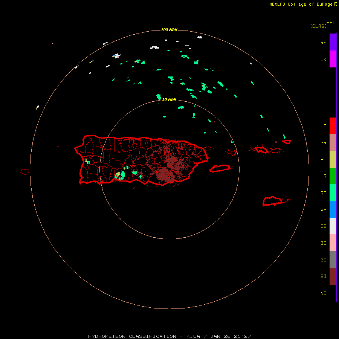Click the GC gray legend swatch
339x339 pixels.
coord(333,260)
